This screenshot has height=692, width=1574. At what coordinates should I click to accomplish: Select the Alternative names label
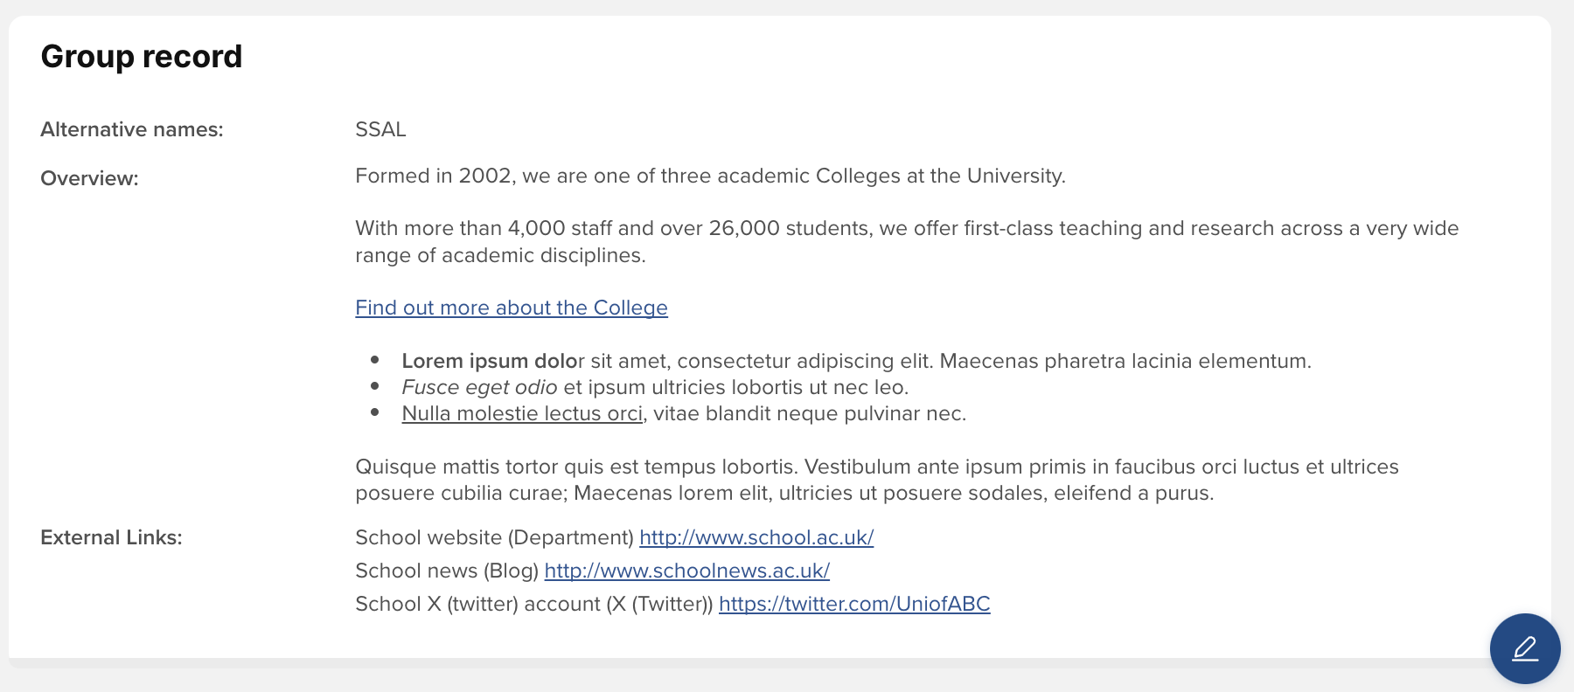tap(132, 129)
